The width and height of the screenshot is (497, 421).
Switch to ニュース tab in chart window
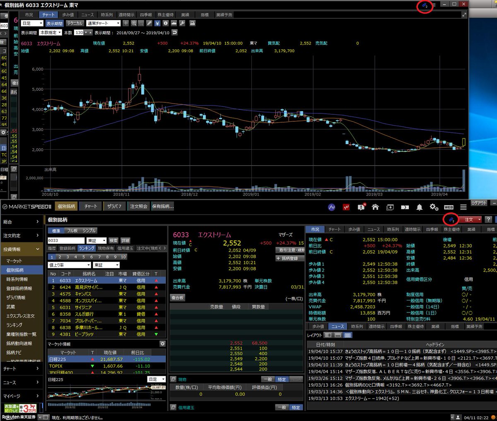87,15
